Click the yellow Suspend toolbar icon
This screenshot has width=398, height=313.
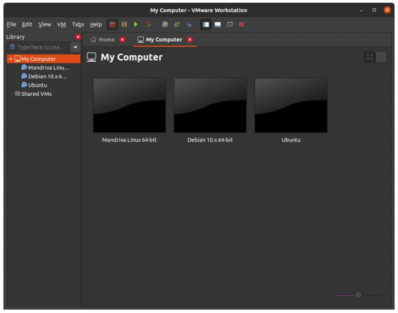point(124,24)
